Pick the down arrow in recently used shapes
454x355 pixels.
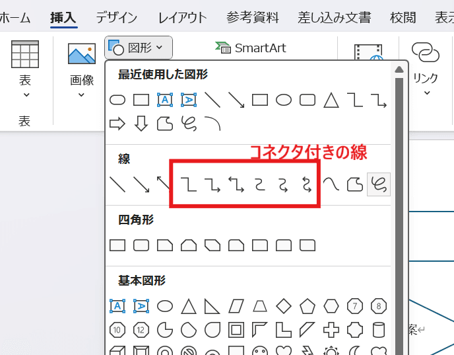pyautogui.click(x=141, y=123)
